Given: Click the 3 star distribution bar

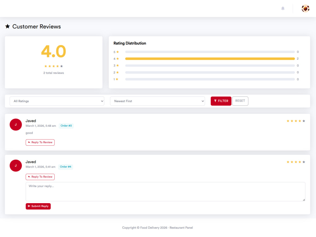Looking at the screenshot, I should (210, 65).
